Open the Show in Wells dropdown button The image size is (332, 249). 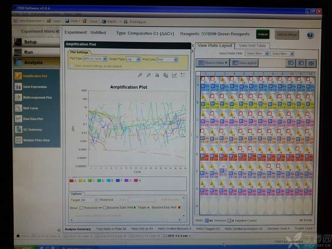[x=213, y=63]
